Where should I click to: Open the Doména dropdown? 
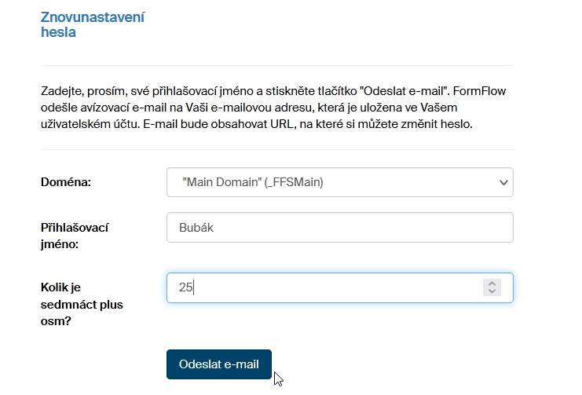(x=339, y=182)
